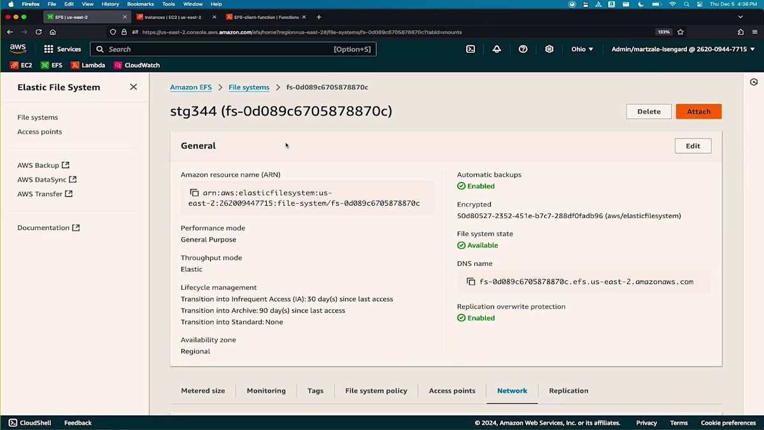The height and width of the screenshot is (430, 764).
Task: Open the macOS Wi-Fi status icon
Action: click(x=672, y=4)
